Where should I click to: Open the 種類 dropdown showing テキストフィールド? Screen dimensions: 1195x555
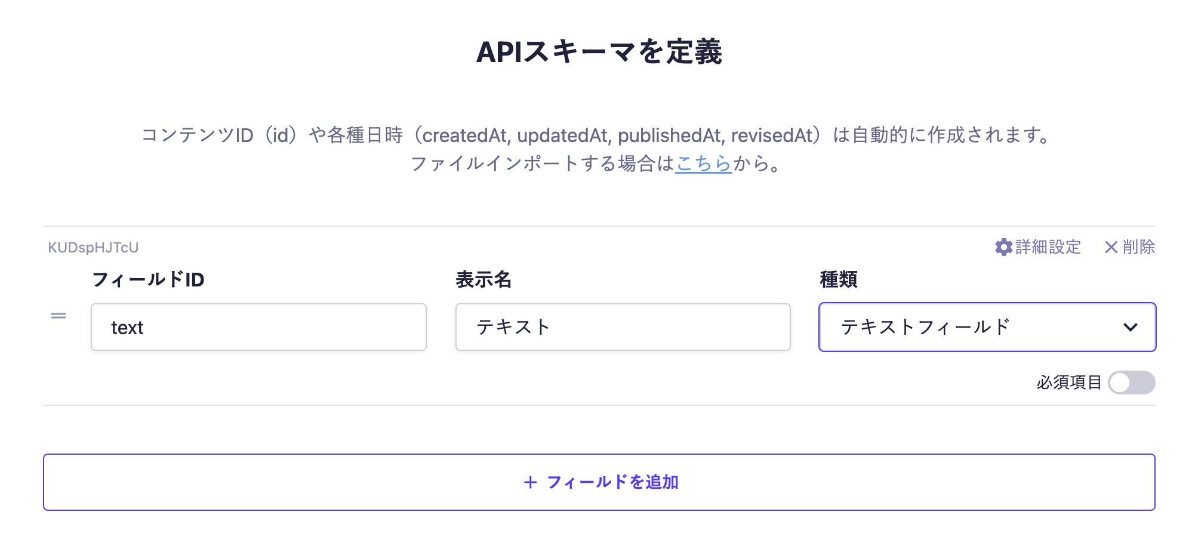point(979,327)
